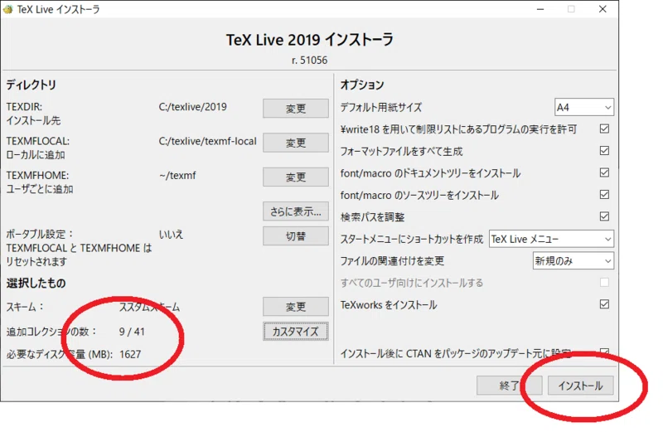
Task: Toggle the 検索パスを調整 checkbox
Action: pos(605,216)
